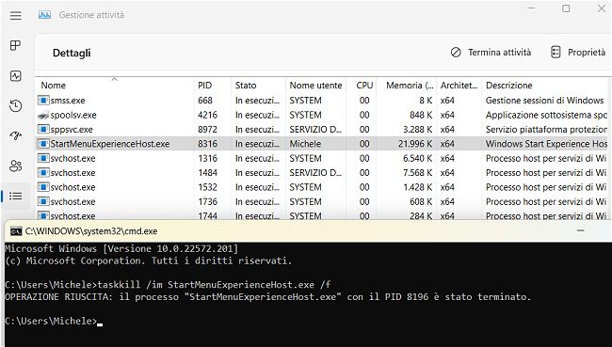
Task: Click the Termina attività button
Action: coord(491,53)
